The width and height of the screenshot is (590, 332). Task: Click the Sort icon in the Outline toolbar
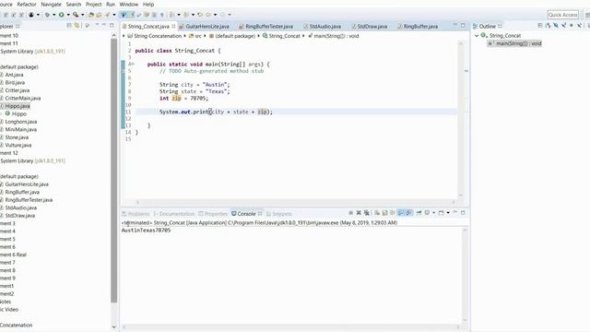[x=548, y=26]
